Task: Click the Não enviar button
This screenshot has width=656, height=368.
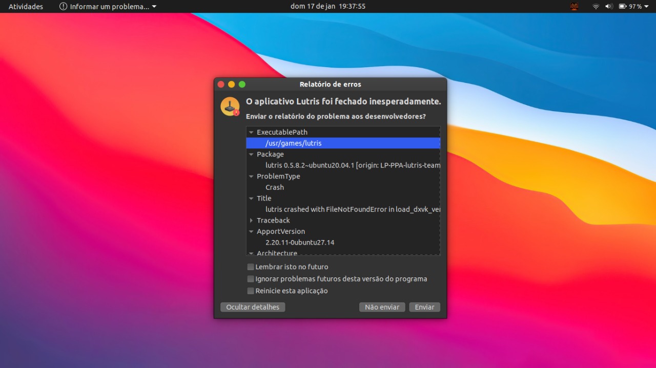Action: coord(382,307)
